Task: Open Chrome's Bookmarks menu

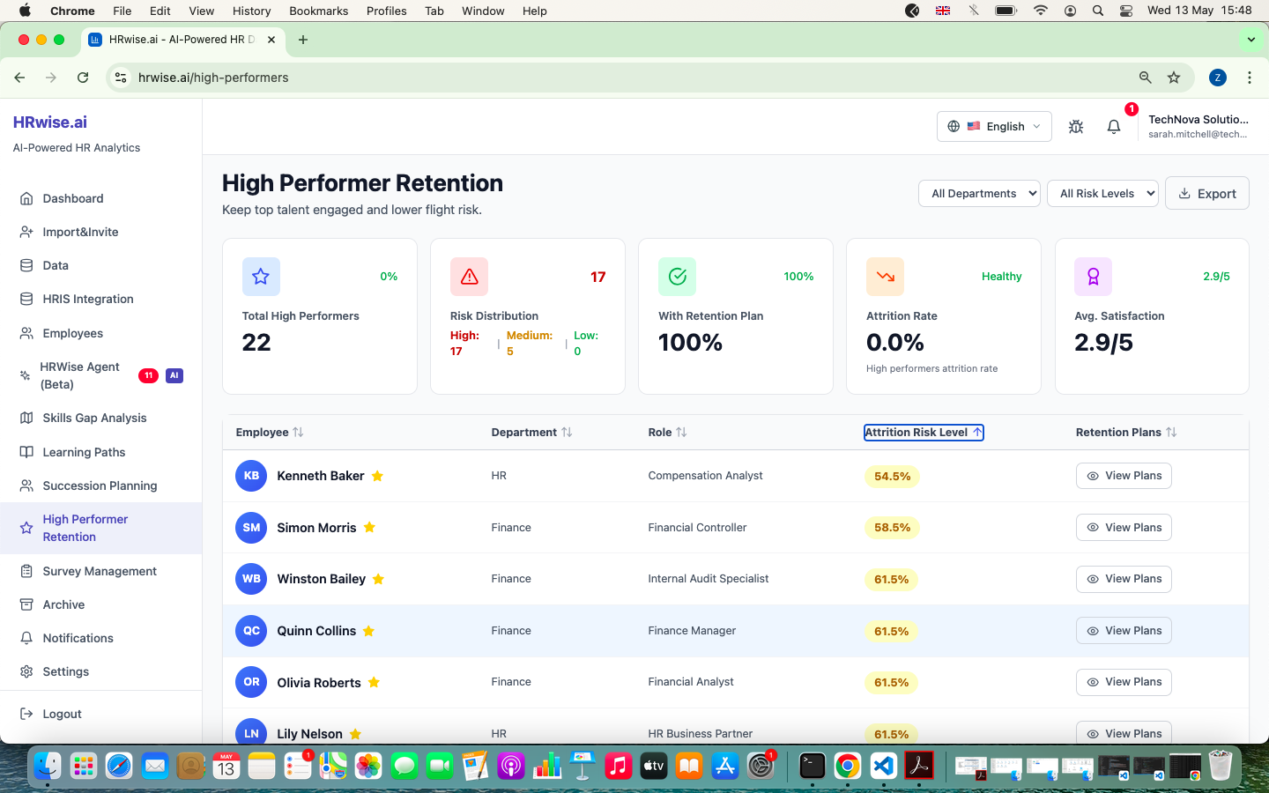Action: (x=318, y=11)
